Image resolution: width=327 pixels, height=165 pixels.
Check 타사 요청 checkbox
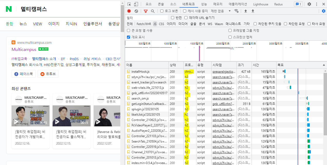pos(309,24)
